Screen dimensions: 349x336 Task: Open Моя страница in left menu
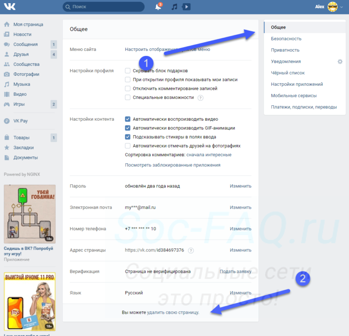28,25
